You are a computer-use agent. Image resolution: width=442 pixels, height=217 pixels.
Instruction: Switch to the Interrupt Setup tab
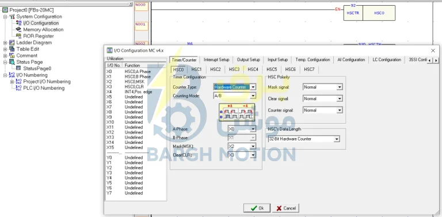tap(216, 60)
